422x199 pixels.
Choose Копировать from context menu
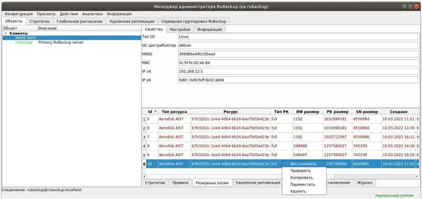304,178
